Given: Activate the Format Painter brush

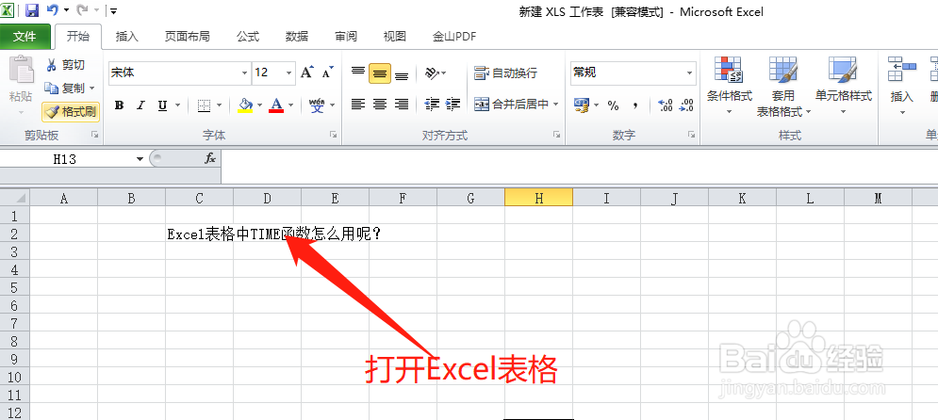Looking at the screenshot, I should pos(71,111).
